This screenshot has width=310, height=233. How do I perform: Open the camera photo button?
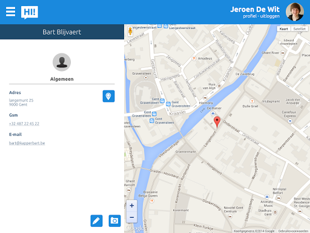pos(114,221)
